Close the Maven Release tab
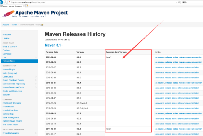The image size is (203, 136). point(24,6)
